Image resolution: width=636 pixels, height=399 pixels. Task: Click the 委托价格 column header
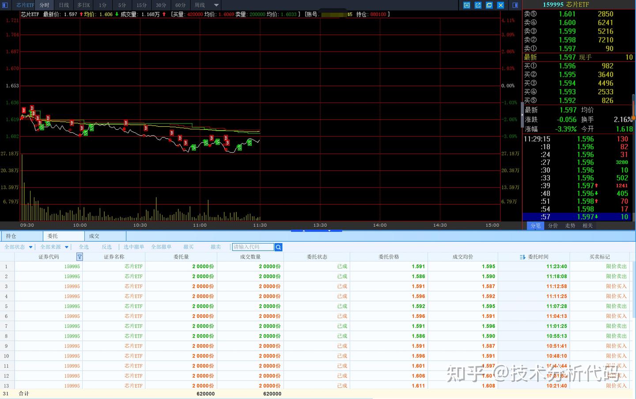(x=389, y=257)
